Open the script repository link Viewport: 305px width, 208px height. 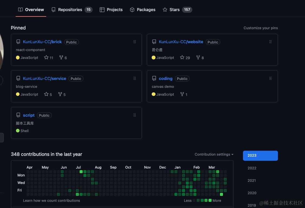pyautogui.click(x=29, y=115)
